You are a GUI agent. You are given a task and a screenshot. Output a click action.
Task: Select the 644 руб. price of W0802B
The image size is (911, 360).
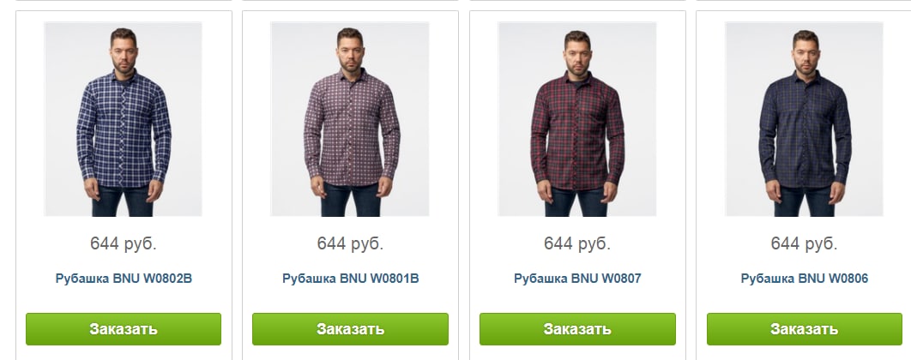pyautogui.click(x=124, y=244)
